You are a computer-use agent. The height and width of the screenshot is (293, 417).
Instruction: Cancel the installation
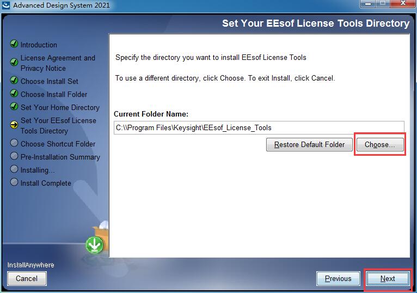pyautogui.click(x=27, y=278)
